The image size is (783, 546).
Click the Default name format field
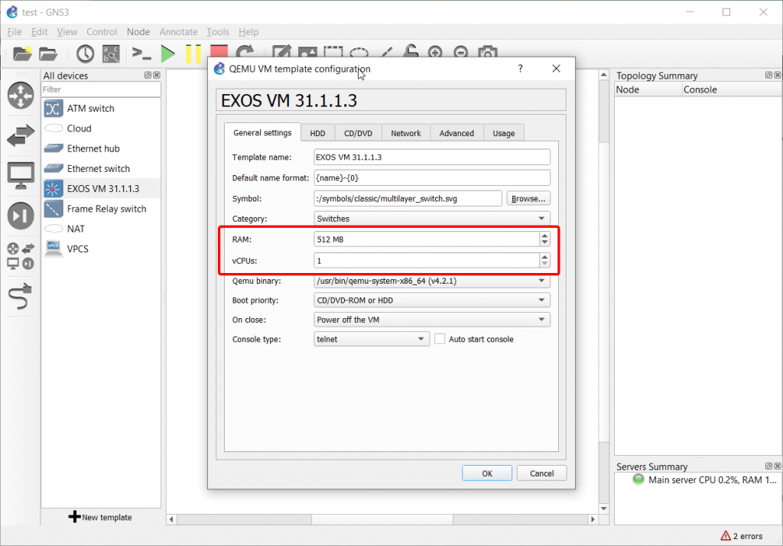coord(432,178)
